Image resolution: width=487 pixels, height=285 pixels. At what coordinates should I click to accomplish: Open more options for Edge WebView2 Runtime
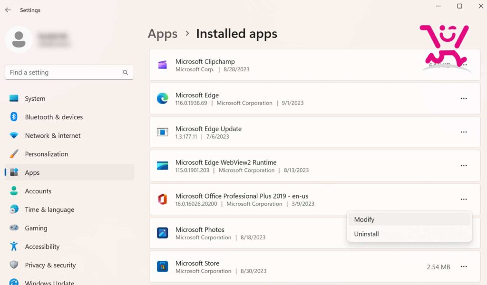coord(464,166)
